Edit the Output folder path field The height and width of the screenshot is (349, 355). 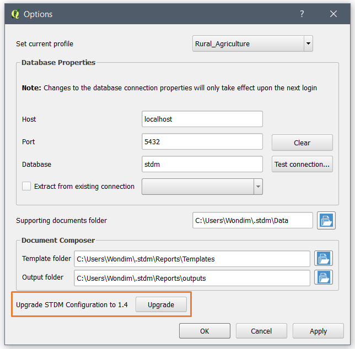(x=192, y=278)
